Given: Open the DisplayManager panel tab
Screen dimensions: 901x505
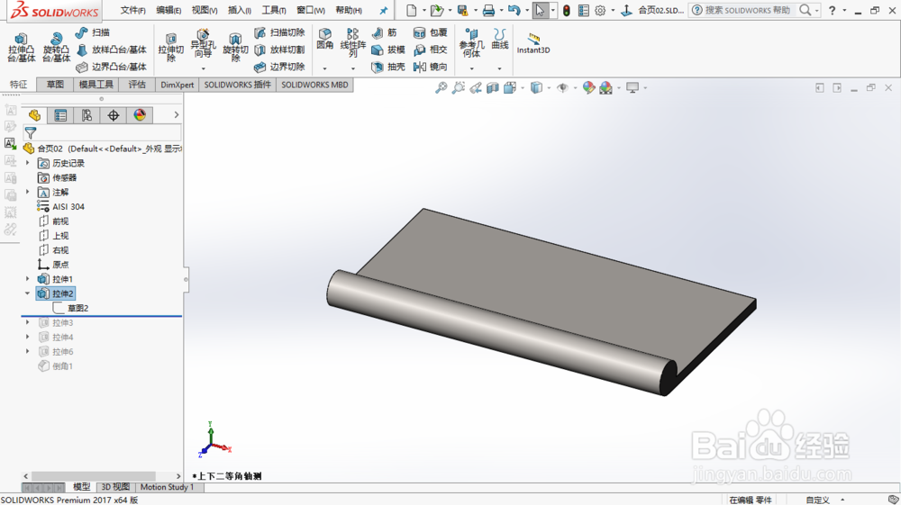Looking at the screenshot, I should point(140,115).
